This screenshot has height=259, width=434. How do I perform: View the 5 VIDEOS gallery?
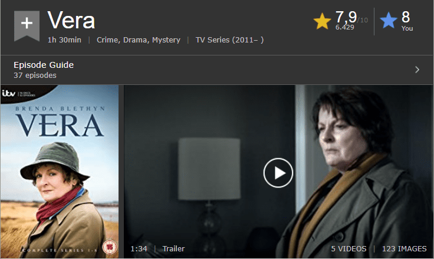348,249
